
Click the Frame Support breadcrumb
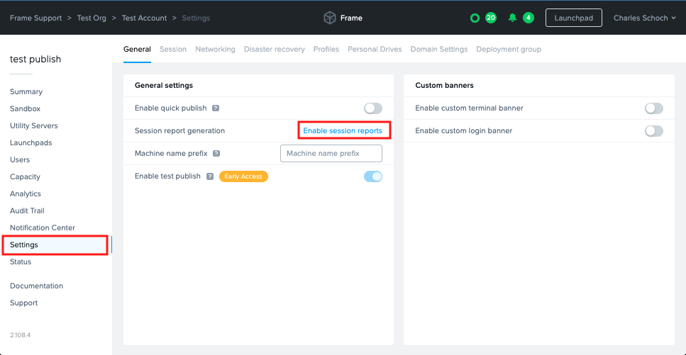[36, 18]
